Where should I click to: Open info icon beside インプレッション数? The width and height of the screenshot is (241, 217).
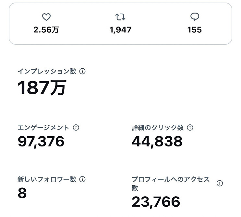(82, 71)
